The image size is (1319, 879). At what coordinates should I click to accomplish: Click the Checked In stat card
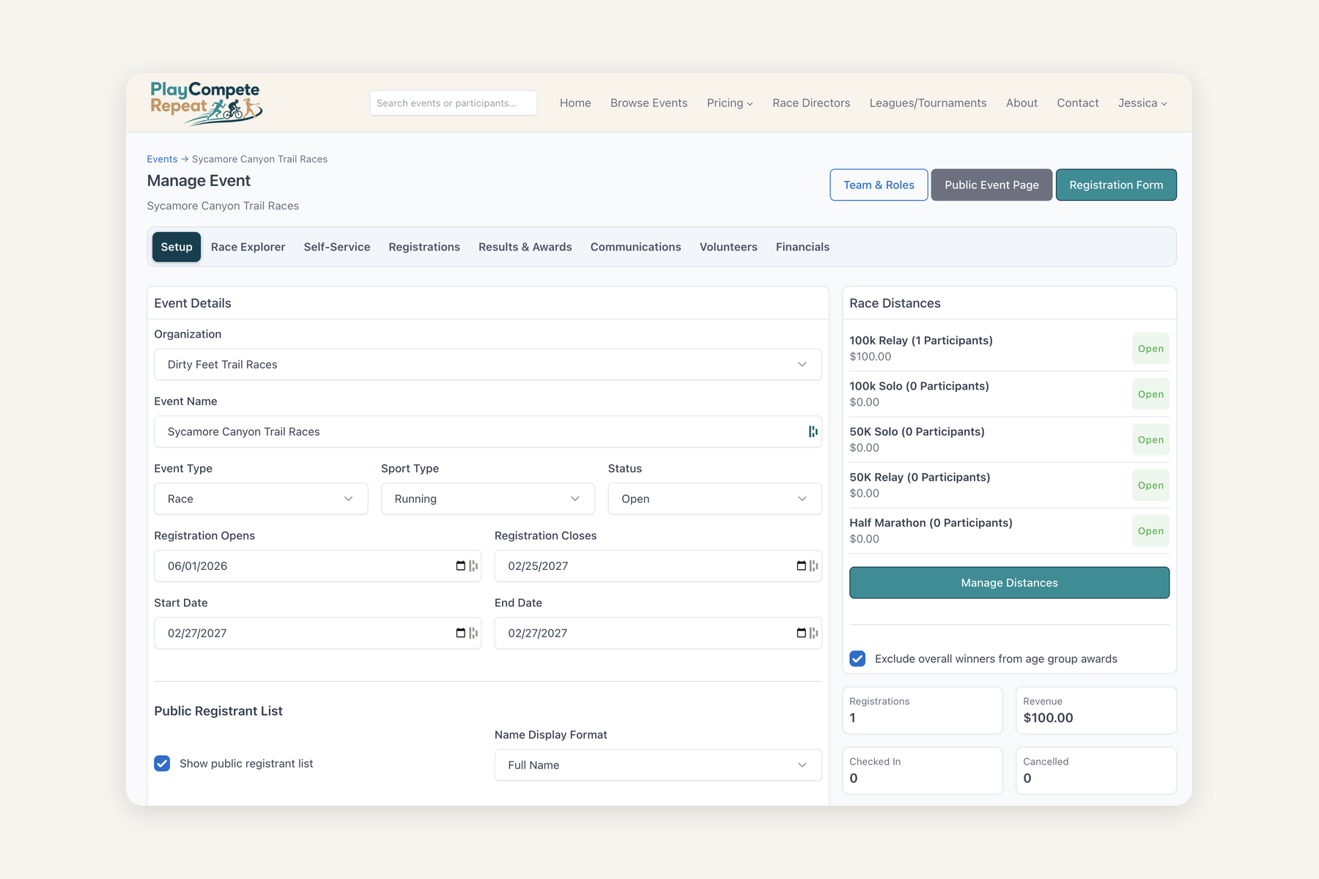pyautogui.click(x=922, y=771)
